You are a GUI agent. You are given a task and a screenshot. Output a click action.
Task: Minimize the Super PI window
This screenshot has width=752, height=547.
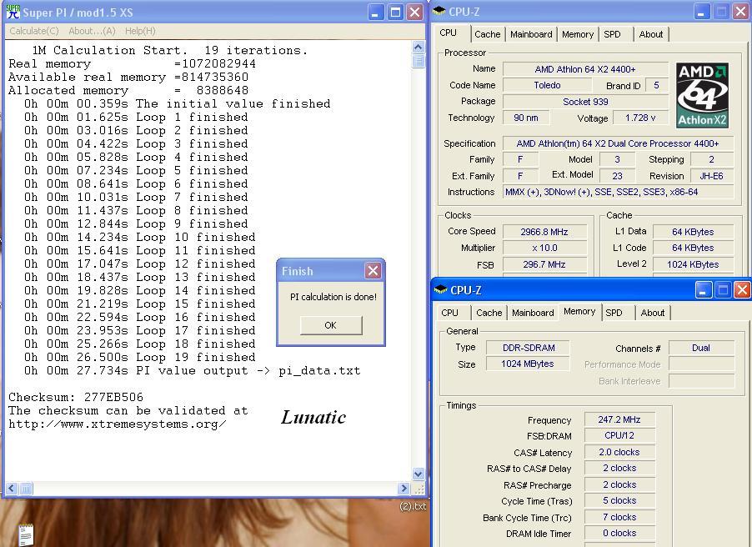pos(375,12)
